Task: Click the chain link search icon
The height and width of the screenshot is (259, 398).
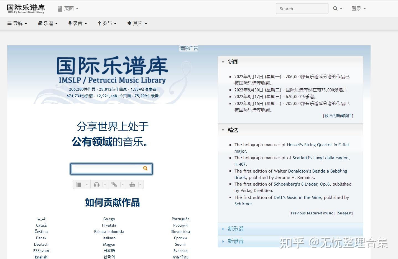Action: [x=114, y=184]
